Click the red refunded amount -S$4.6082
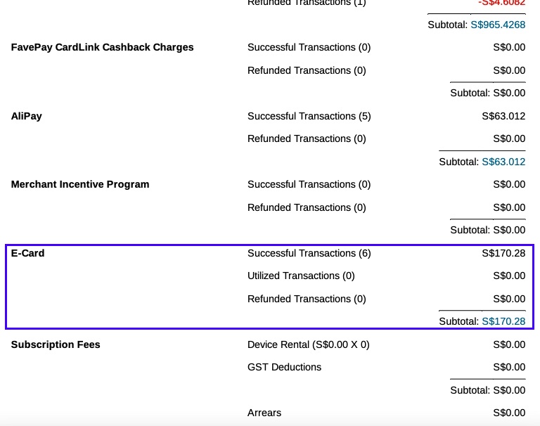 502,3
